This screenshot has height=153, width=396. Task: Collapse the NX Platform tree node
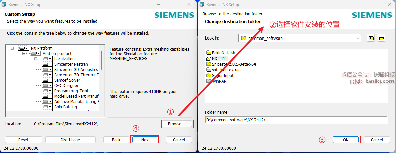pyautogui.click(x=12, y=48)
